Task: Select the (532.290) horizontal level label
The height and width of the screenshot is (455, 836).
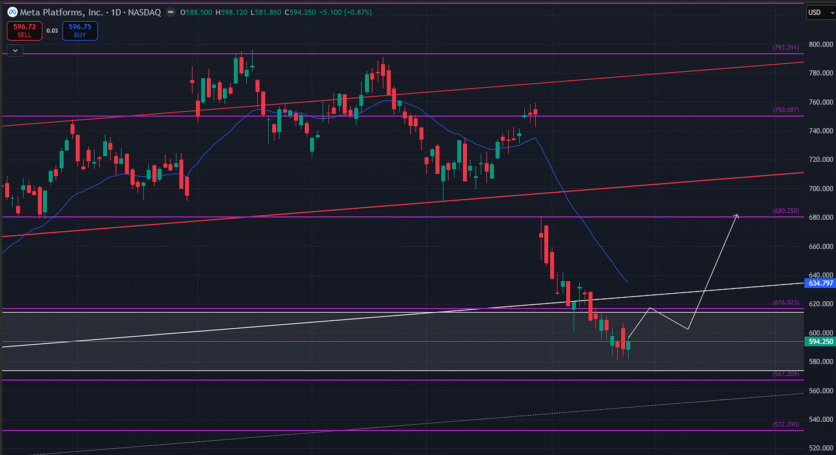Action: click(x=786, y=425)
